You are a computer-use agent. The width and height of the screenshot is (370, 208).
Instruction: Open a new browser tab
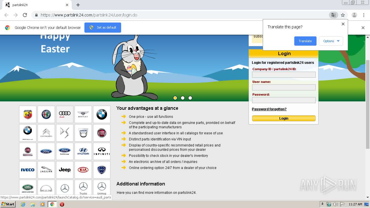[x=78, y=5]
